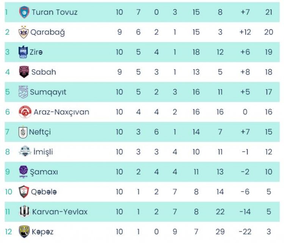
Task: Select the Sabah club logo
Action: 23,72
